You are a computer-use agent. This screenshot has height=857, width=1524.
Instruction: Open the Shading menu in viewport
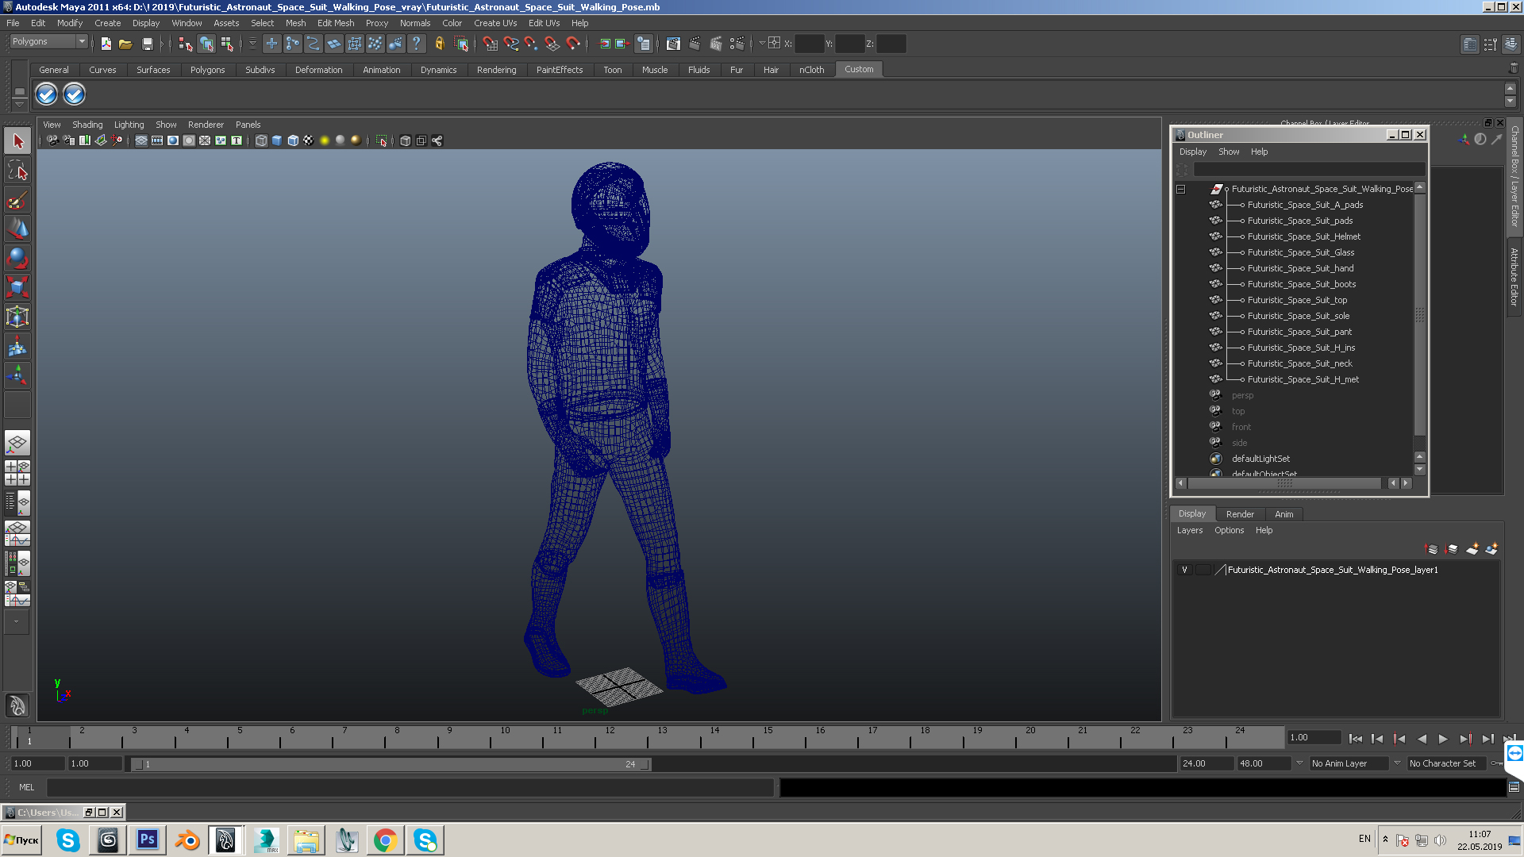[x=87, y=124]
